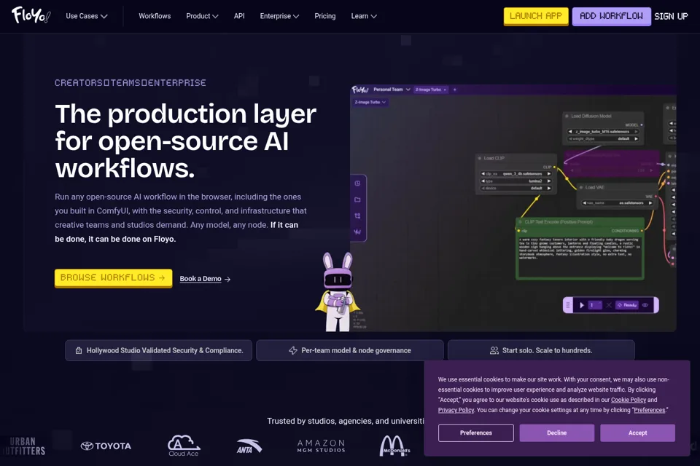Select the queue count field showing 1
The width and height of the screenshot is (700, 466).
click(595, 305)
